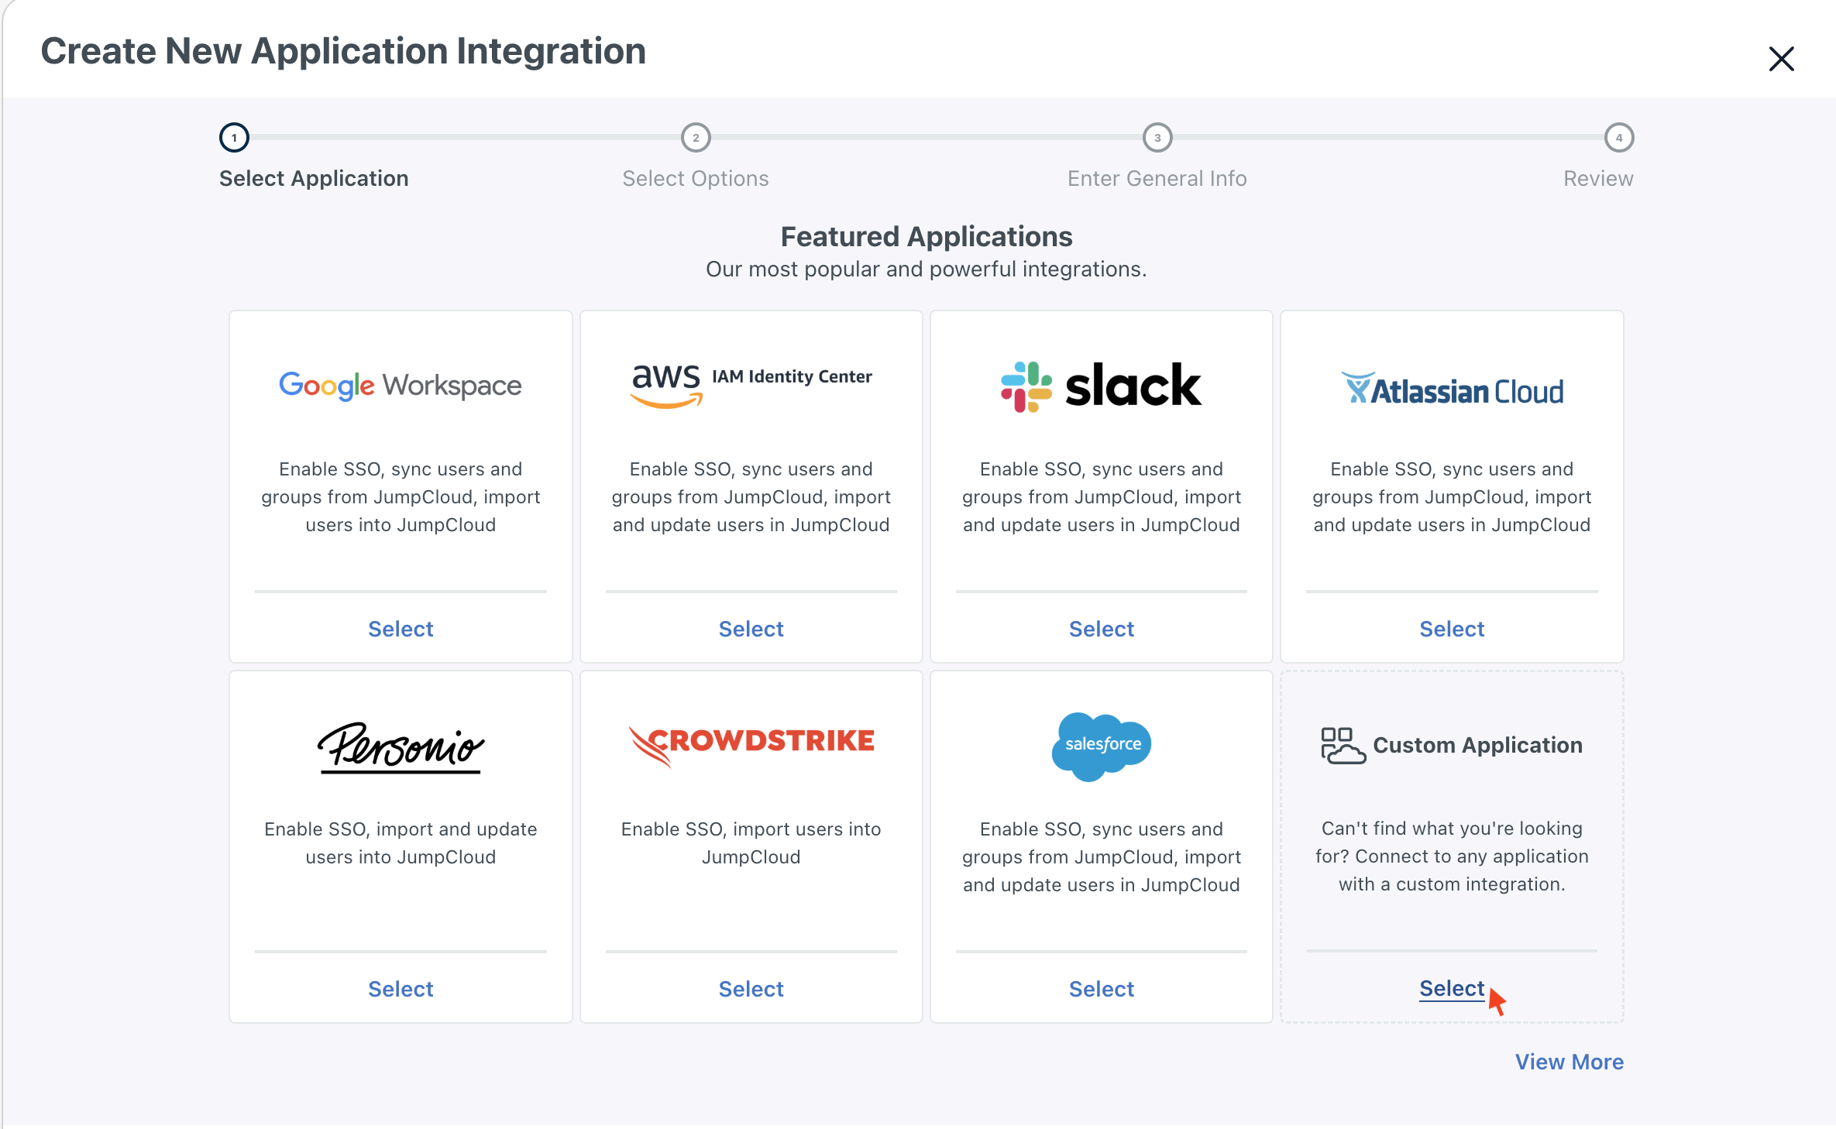Go to step 2 Select Options
Viewport: 1836px width, 1129px height.
pos(696,138)
